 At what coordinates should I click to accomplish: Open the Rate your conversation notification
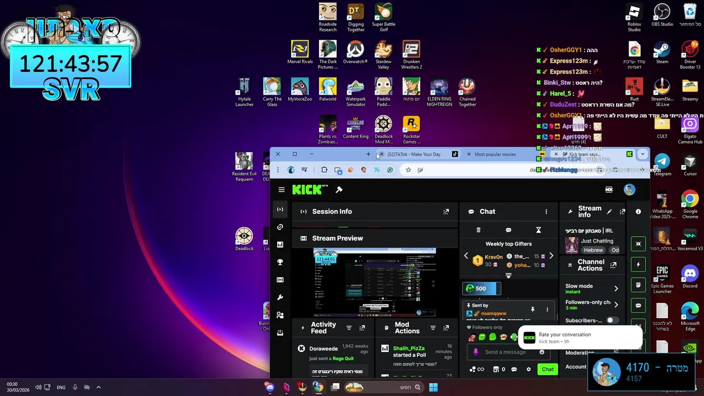[x=580, y=338]
